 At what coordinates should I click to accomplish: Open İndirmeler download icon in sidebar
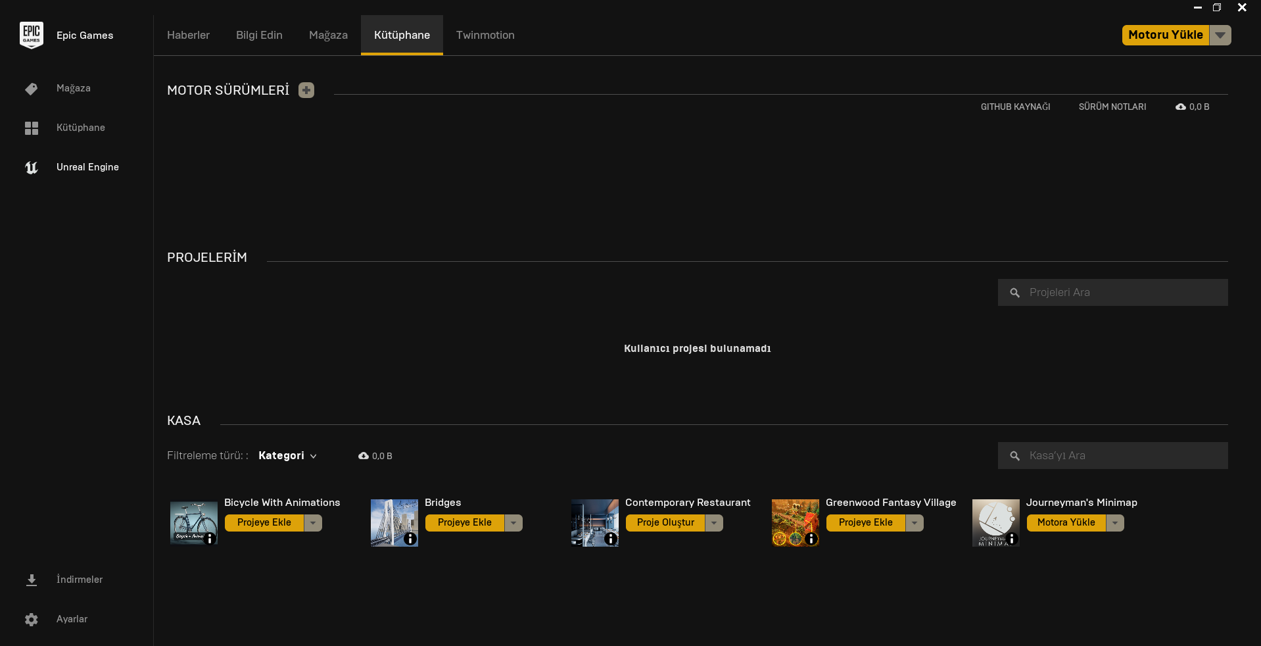pos(32,580)
